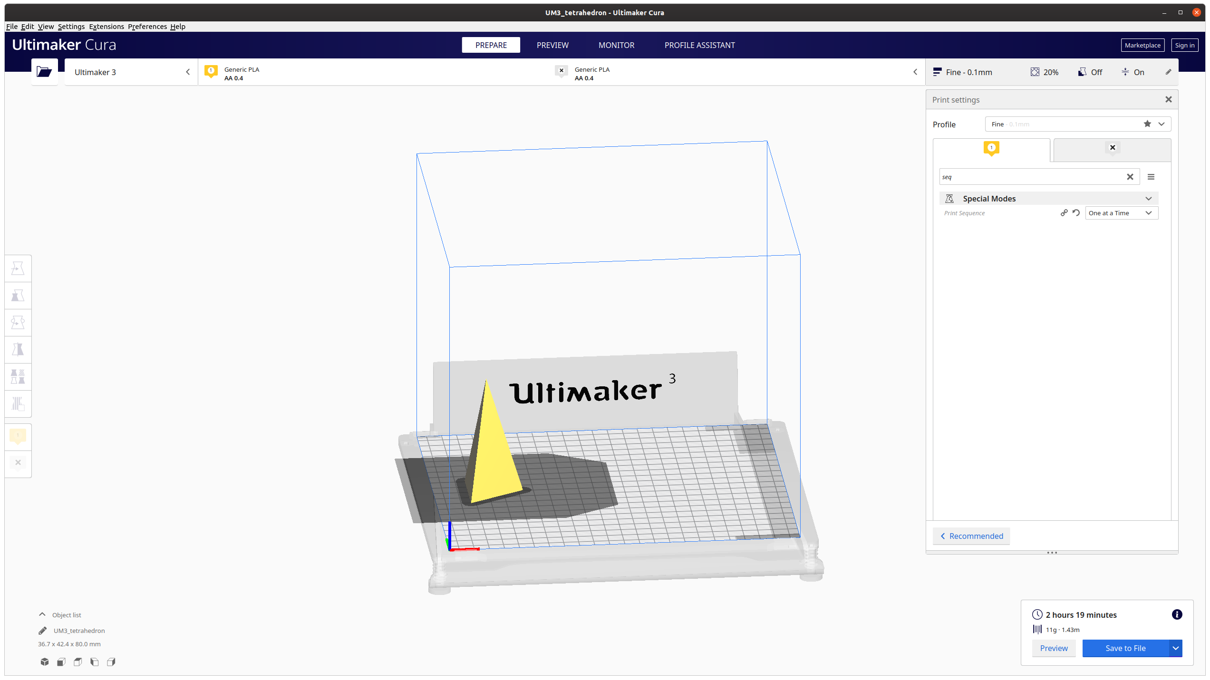Select the extruder 1 settings tab
1210x680 pixels.
point(991,150)
